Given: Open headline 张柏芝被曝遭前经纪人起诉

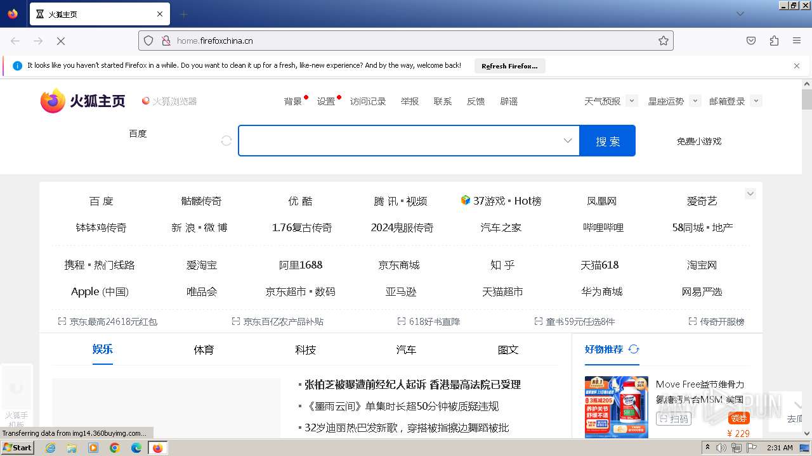Looking at the screenshot, I should point(412,384).
